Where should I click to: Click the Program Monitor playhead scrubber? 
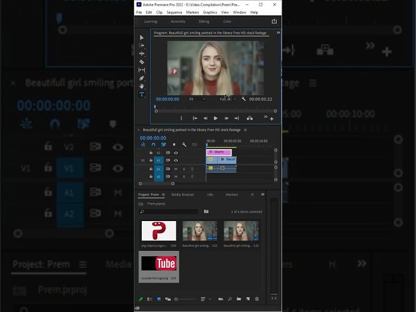point(155,107)
